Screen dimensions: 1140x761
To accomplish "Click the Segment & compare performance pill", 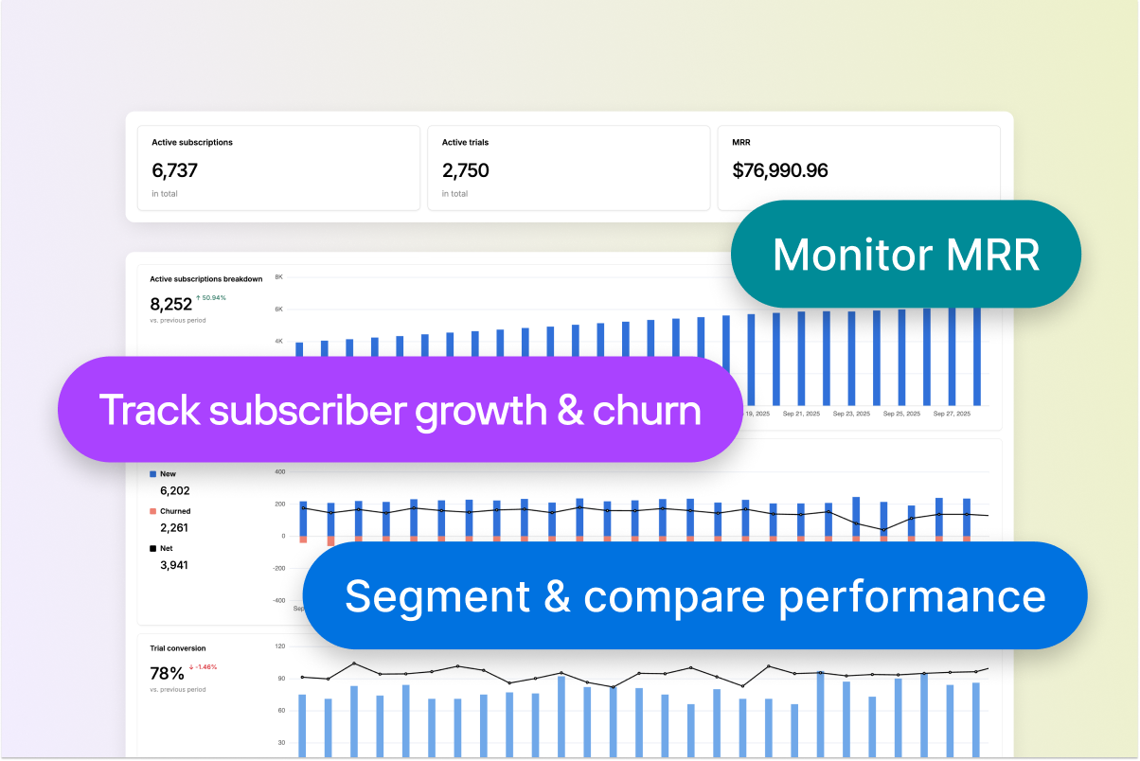I will 696,596.
